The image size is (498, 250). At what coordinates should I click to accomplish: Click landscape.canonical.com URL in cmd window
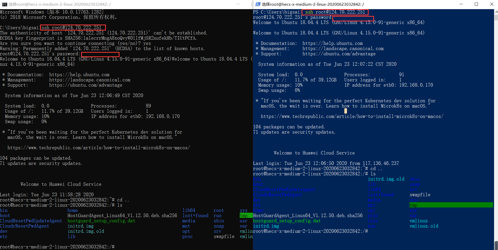(x=90, y=80)
